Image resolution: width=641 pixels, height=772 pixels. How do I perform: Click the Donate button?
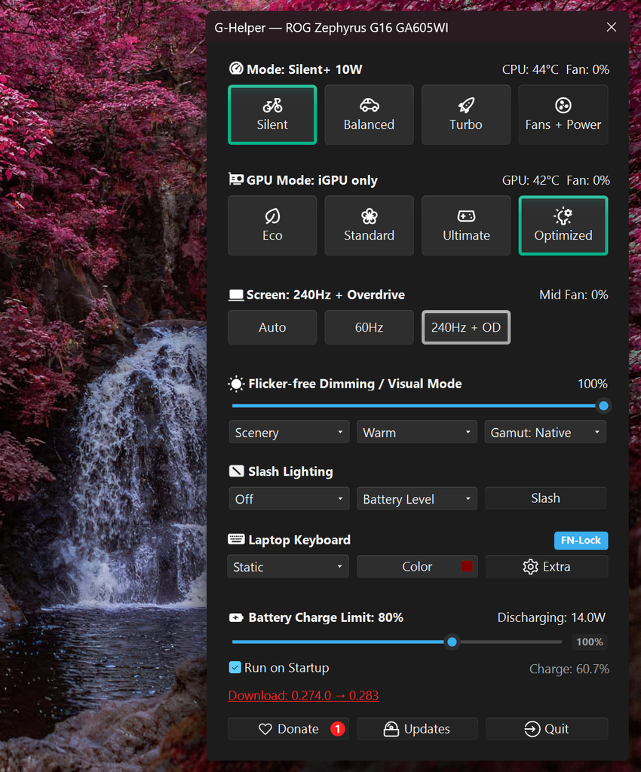(x=289, y=729)
